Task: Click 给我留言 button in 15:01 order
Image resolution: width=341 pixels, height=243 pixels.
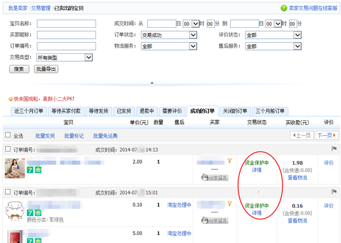Action: pos(215,221)
